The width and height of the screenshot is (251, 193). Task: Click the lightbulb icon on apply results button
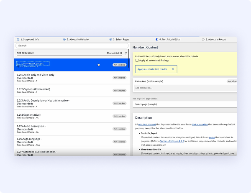[x=173, y=69]
